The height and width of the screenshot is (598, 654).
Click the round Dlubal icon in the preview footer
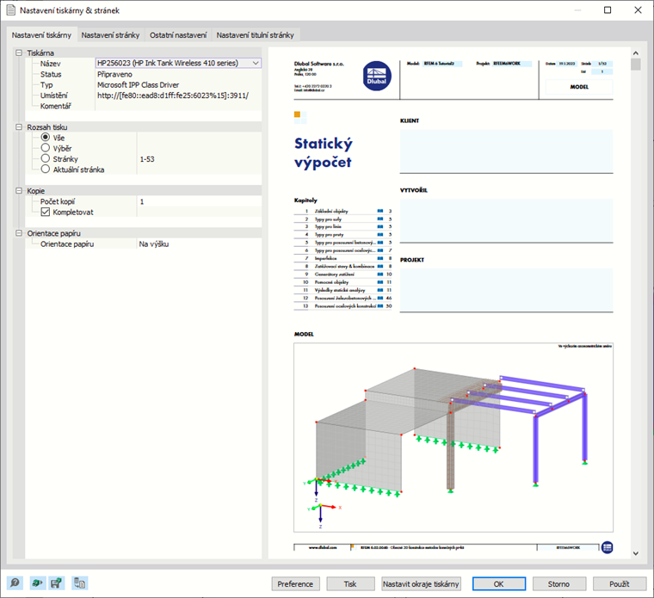pyautogui.click(x=608, y=547)
